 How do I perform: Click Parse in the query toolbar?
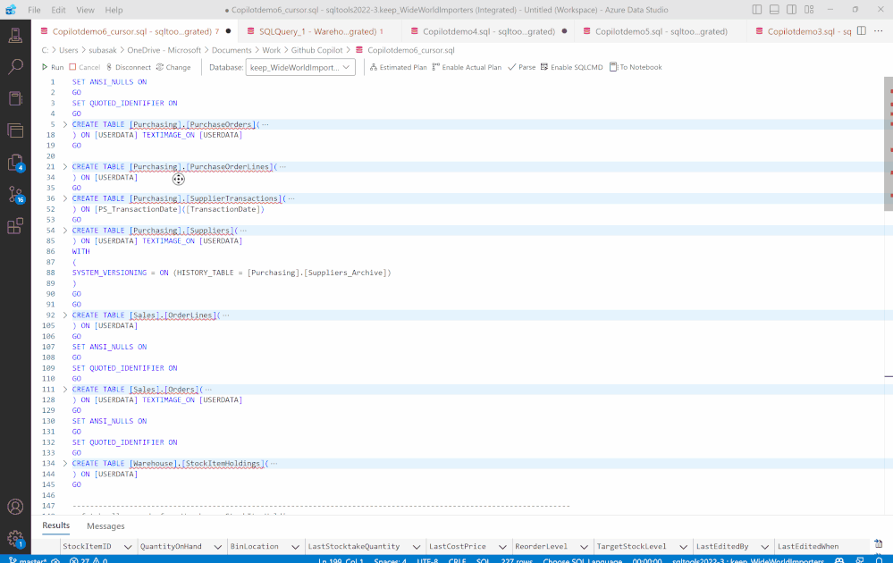[x=522, y=67]
